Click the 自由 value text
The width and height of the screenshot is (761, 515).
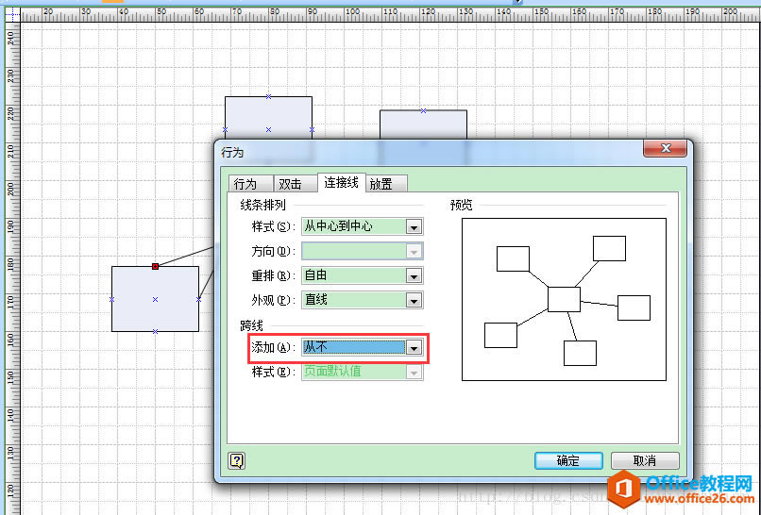315,275
